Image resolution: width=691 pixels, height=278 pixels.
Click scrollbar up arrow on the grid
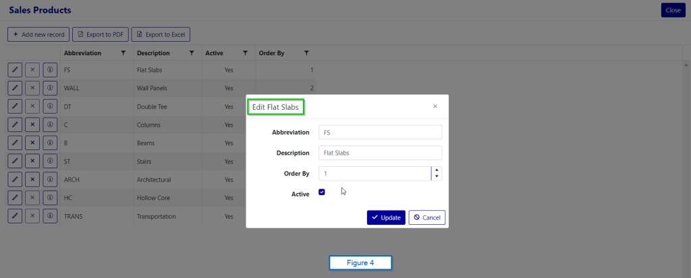tap(686, 65)
